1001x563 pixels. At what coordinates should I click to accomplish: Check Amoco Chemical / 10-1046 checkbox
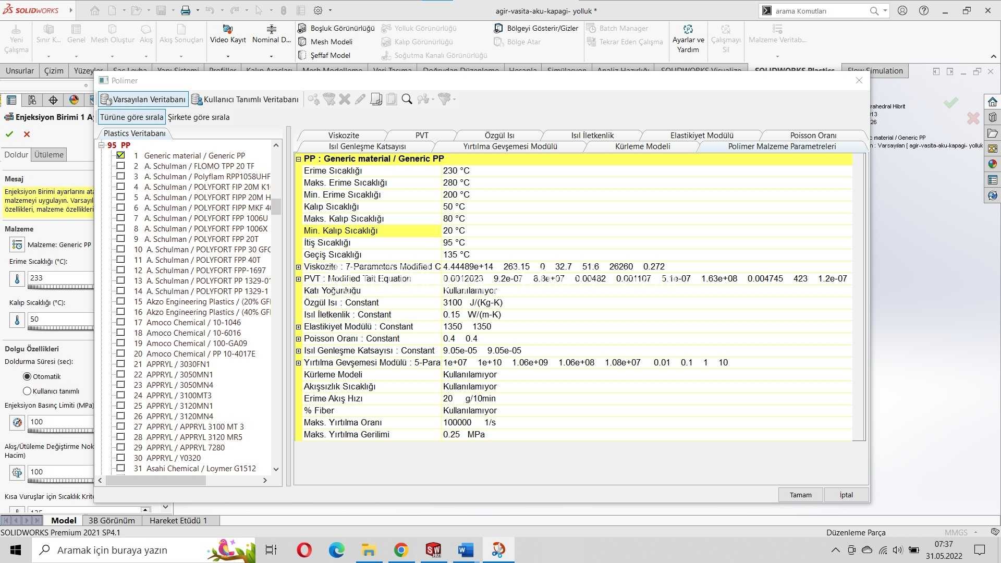120,322
